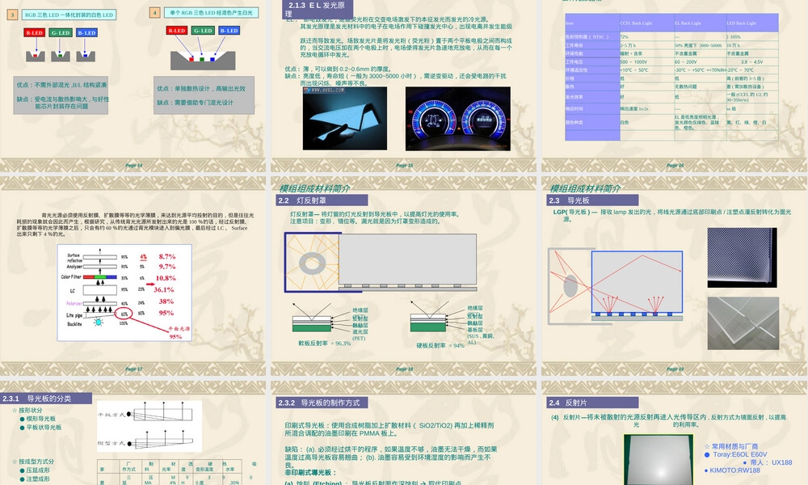Click the '常用材质与厂商' line
The image size is (808, 485).
(730, 446)
